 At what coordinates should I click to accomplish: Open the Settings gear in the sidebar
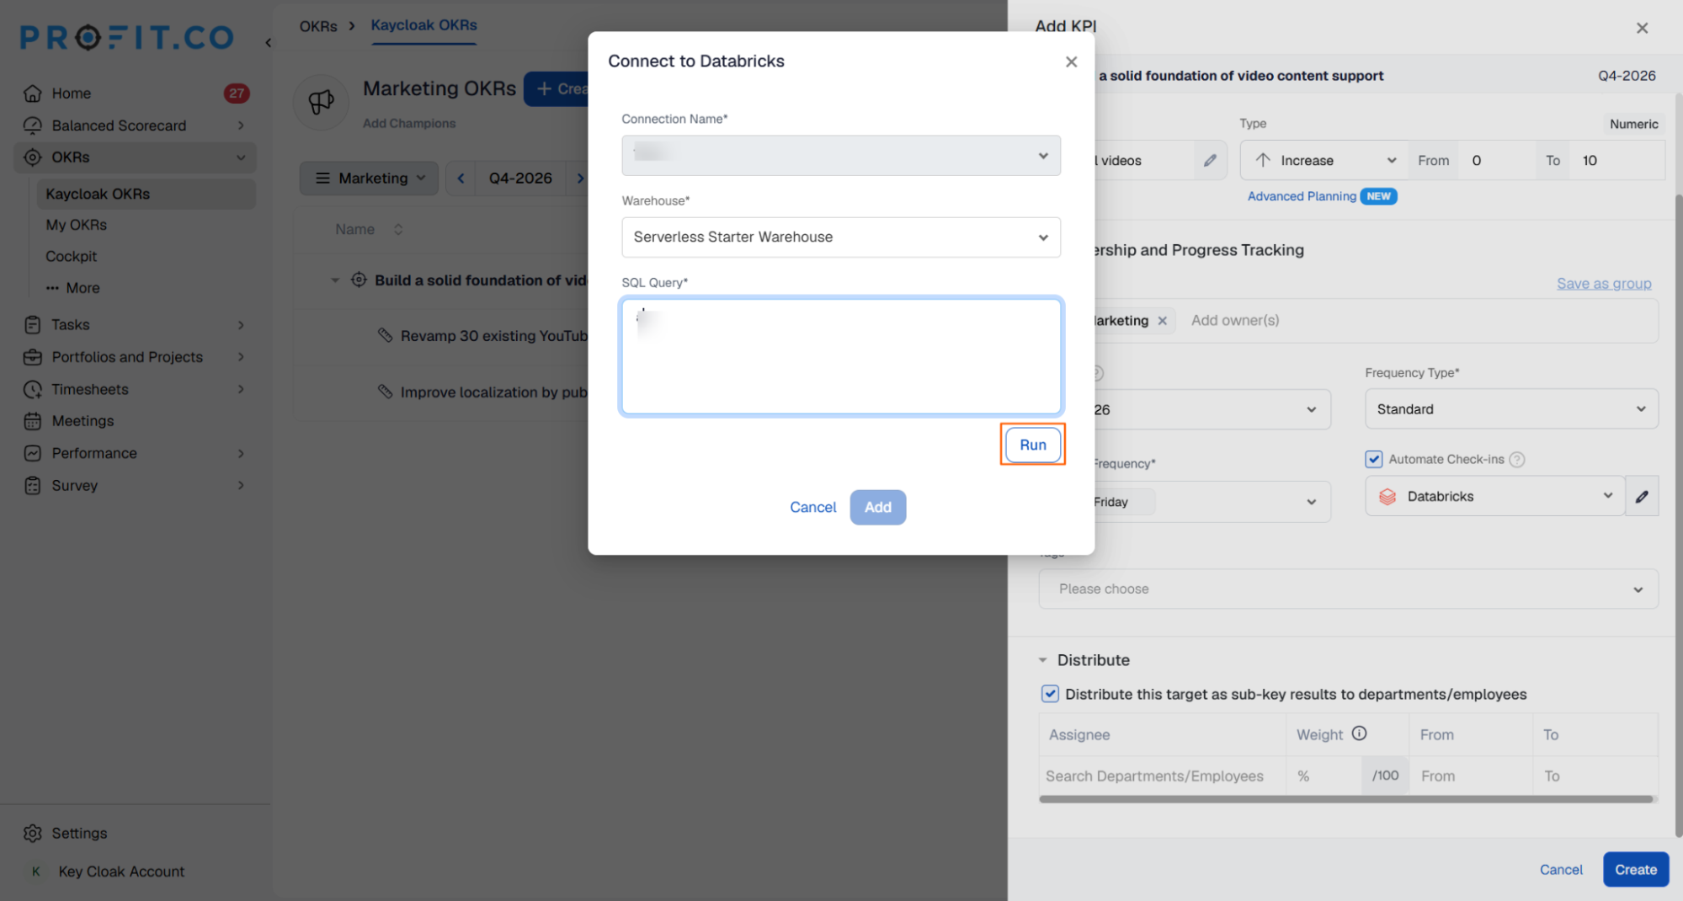pyautogui.click(x=33, y=834)
